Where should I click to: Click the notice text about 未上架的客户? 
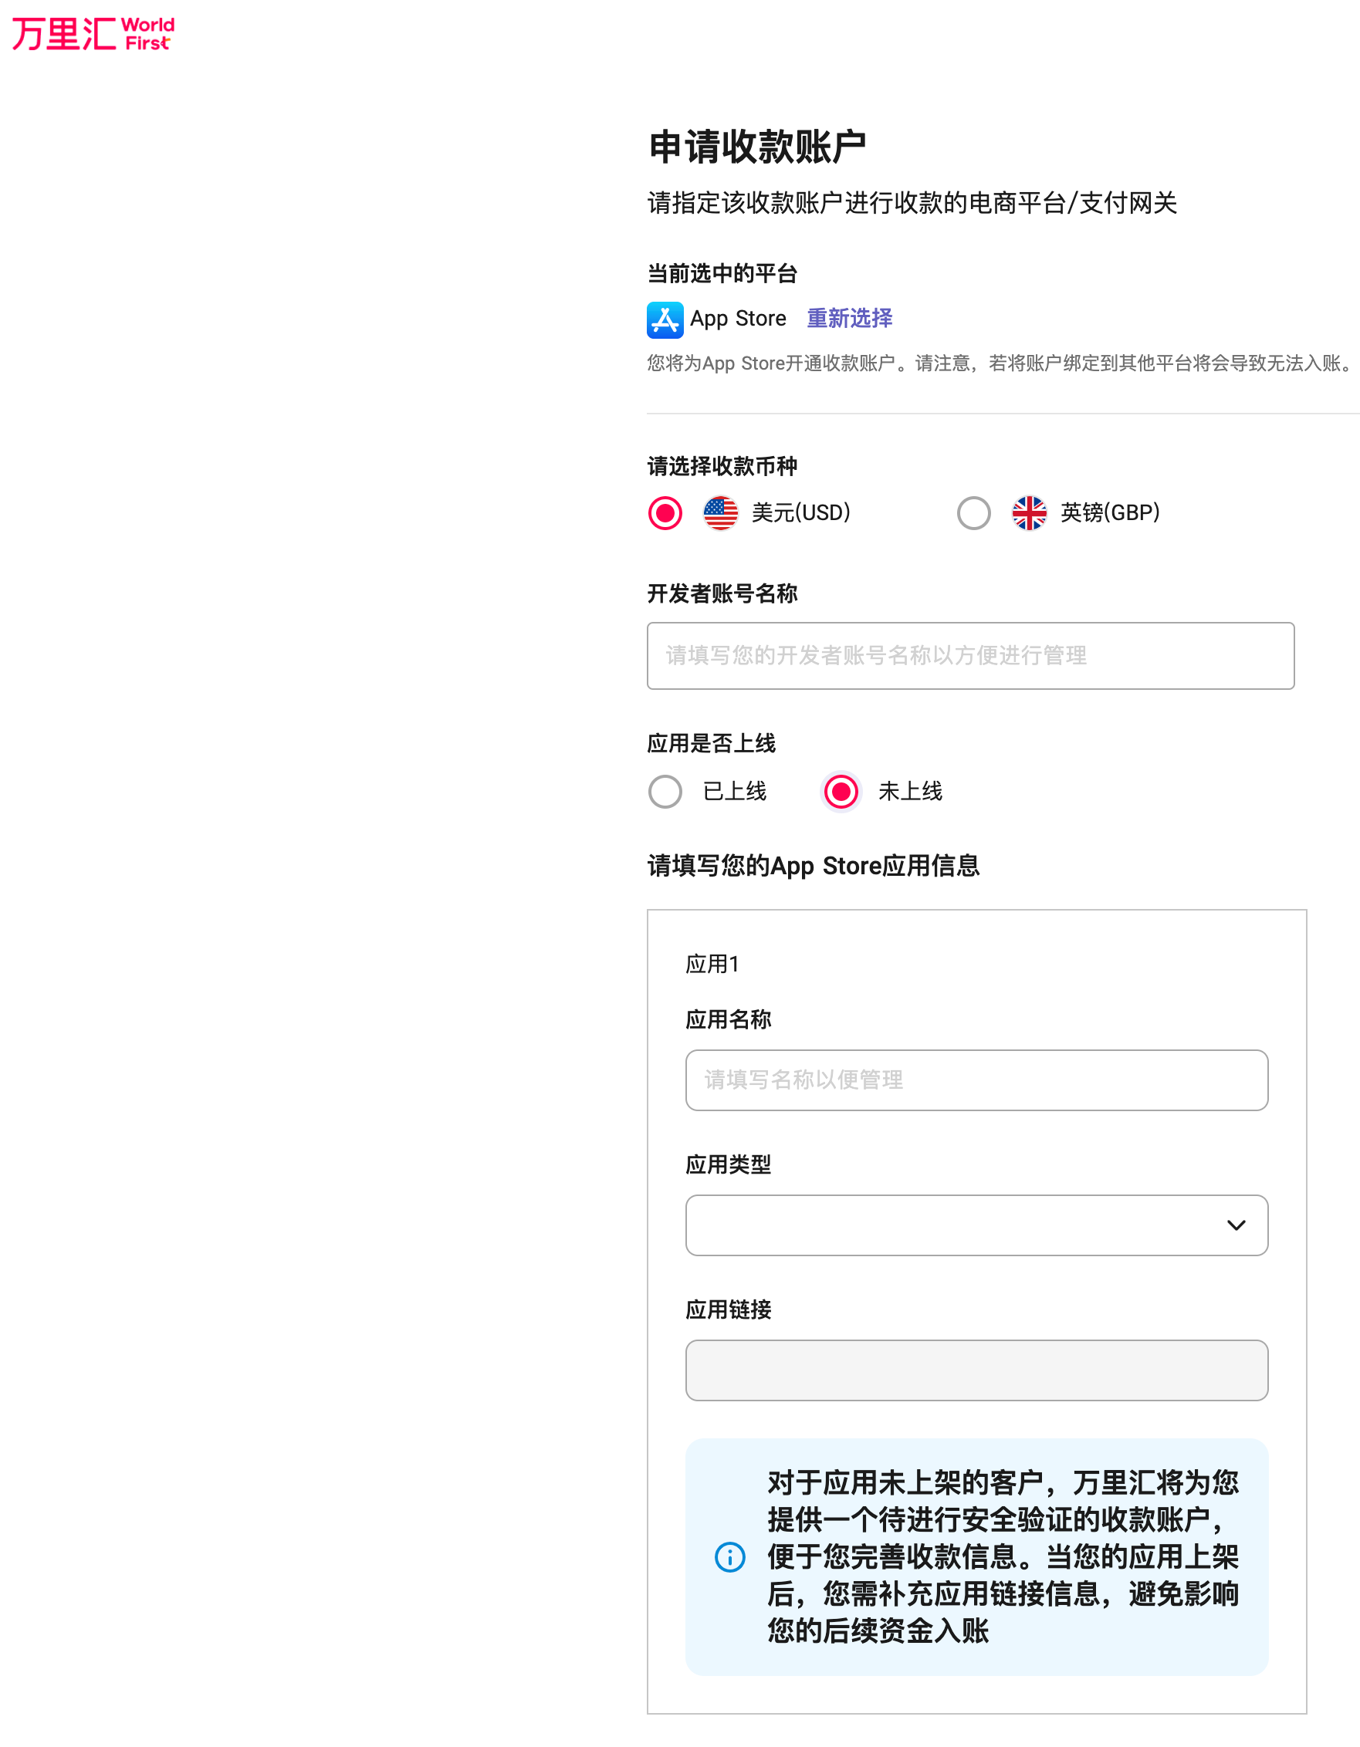point(1003,1556)
